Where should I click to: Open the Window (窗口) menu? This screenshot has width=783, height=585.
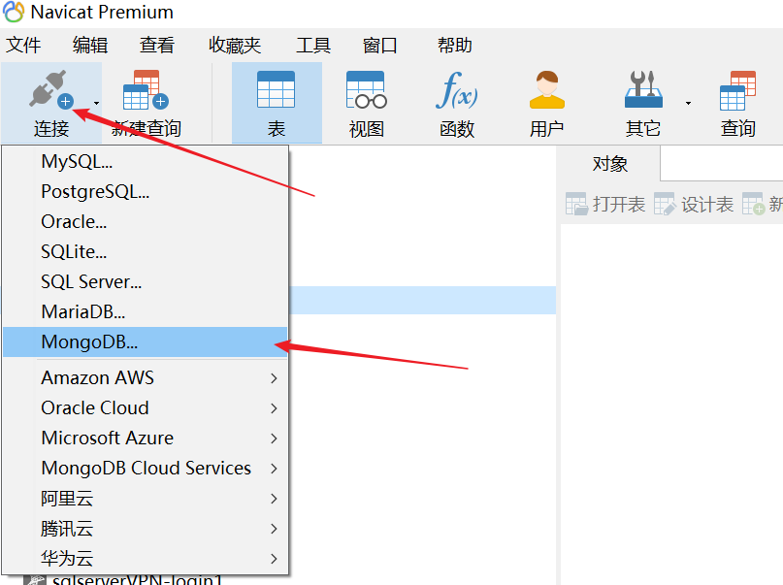[380, 45]
